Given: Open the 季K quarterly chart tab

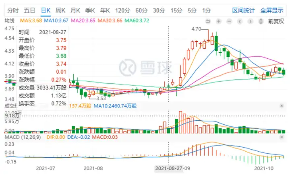Looking at the screenshot, I should click(90, 10).
